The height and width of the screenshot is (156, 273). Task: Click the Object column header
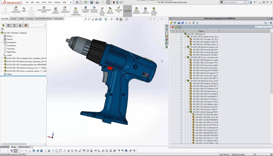(201, 31)
